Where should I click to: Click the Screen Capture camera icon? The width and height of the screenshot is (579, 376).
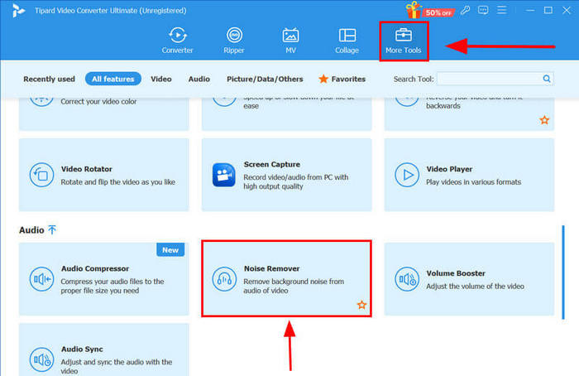224,175
